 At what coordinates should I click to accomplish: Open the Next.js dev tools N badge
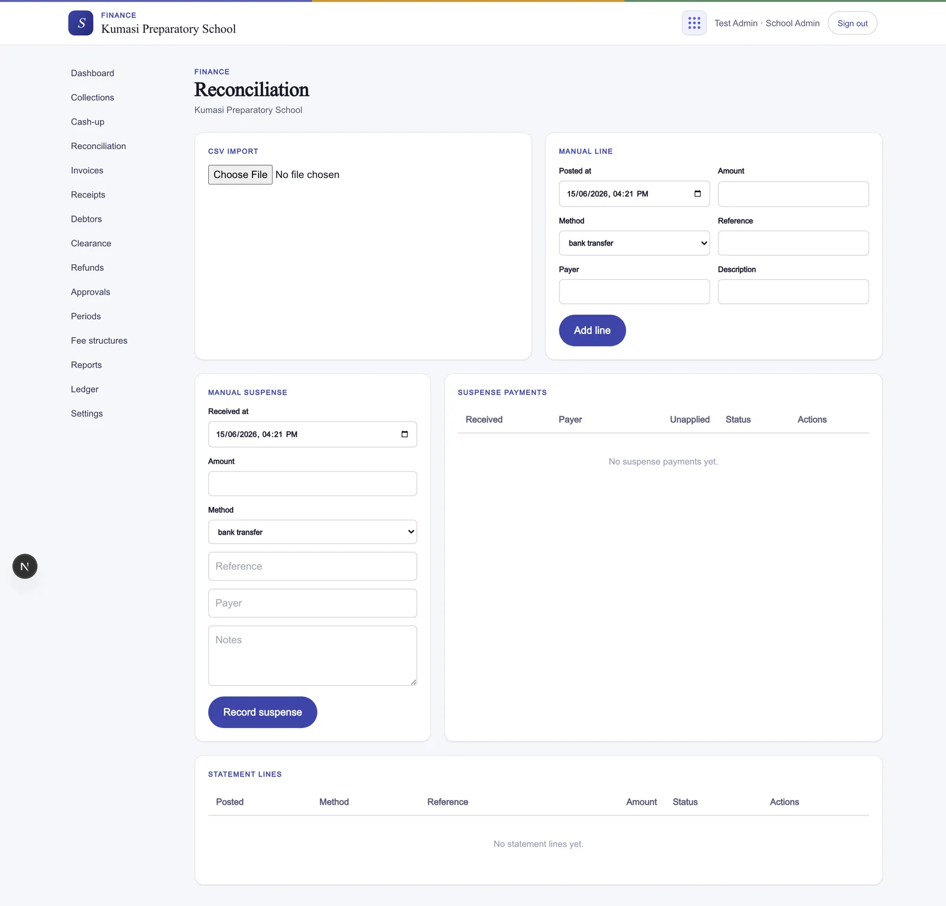(x=25, y=567)
